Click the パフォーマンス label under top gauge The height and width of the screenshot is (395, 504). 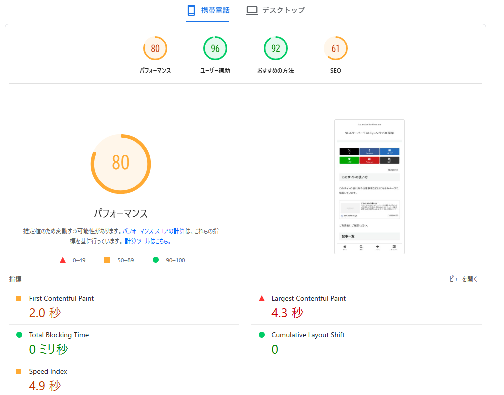click(x=155, y=71)
